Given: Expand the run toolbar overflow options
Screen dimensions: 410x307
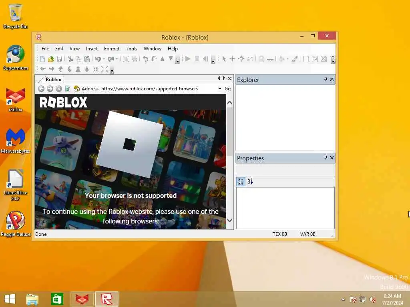Looking at the screenshot, I should tap(213, 61).
